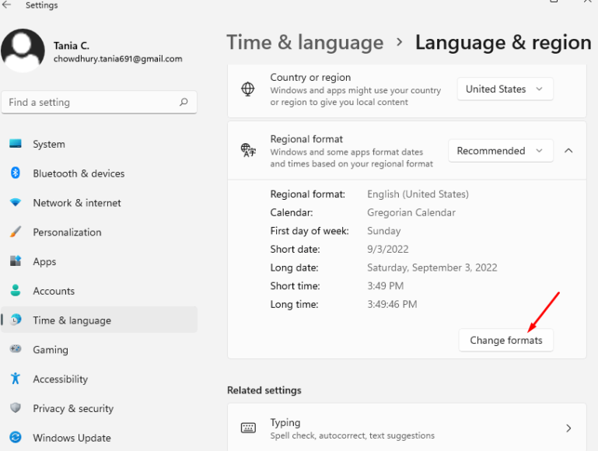Click the keyboard icon beside Typing

248,428
